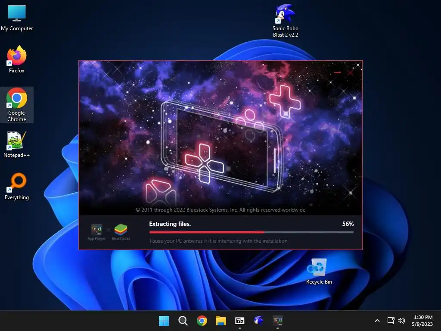Click the 56% progress value
The height and width of the screenshot is (331, 441).
pyautogui.click(x=348, y=224)
